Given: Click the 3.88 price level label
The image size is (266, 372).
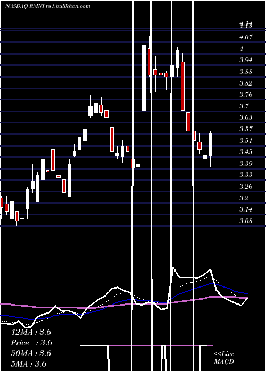Looking at the screenshot, I should (x=246, y=72).
